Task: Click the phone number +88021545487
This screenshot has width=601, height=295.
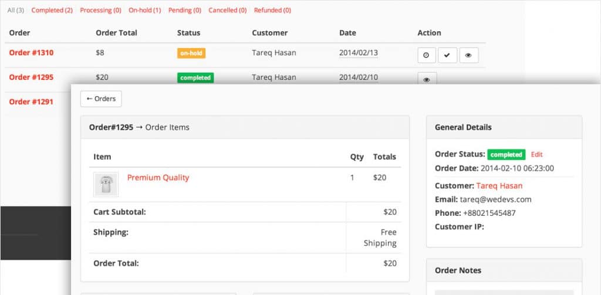Action: (x=489, y=213)
